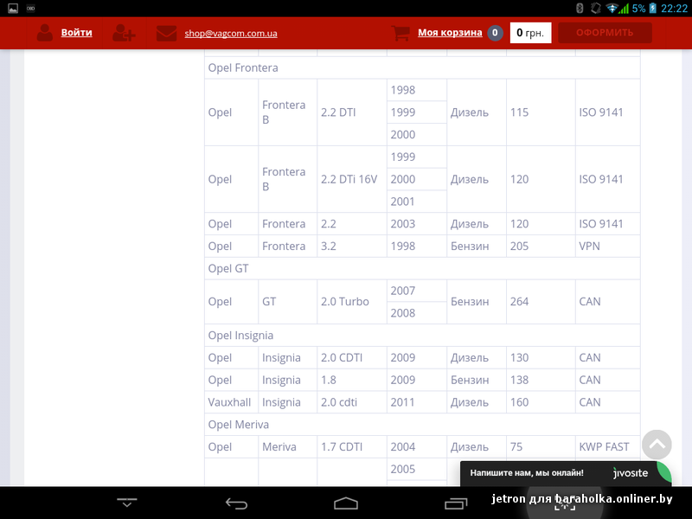
Task: Click the Opel GT section header
Action: pos(422,268)
